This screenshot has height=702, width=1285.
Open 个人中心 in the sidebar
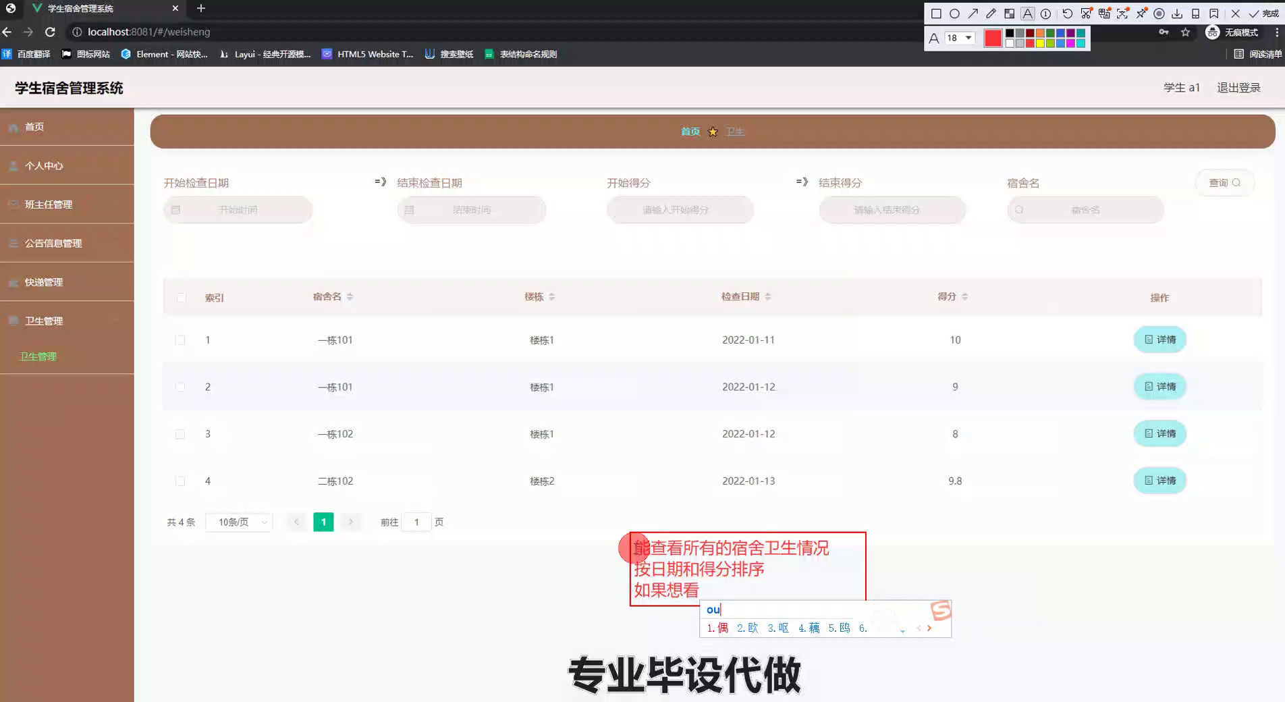pos(67,165)
